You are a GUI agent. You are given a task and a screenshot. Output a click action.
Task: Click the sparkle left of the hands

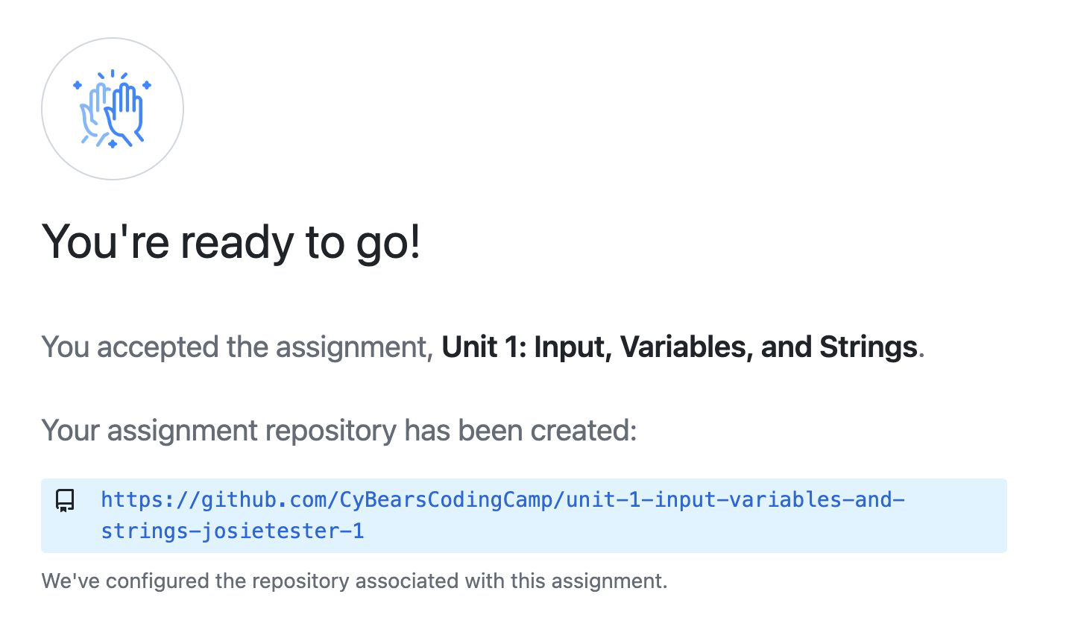tap(78, 86)
